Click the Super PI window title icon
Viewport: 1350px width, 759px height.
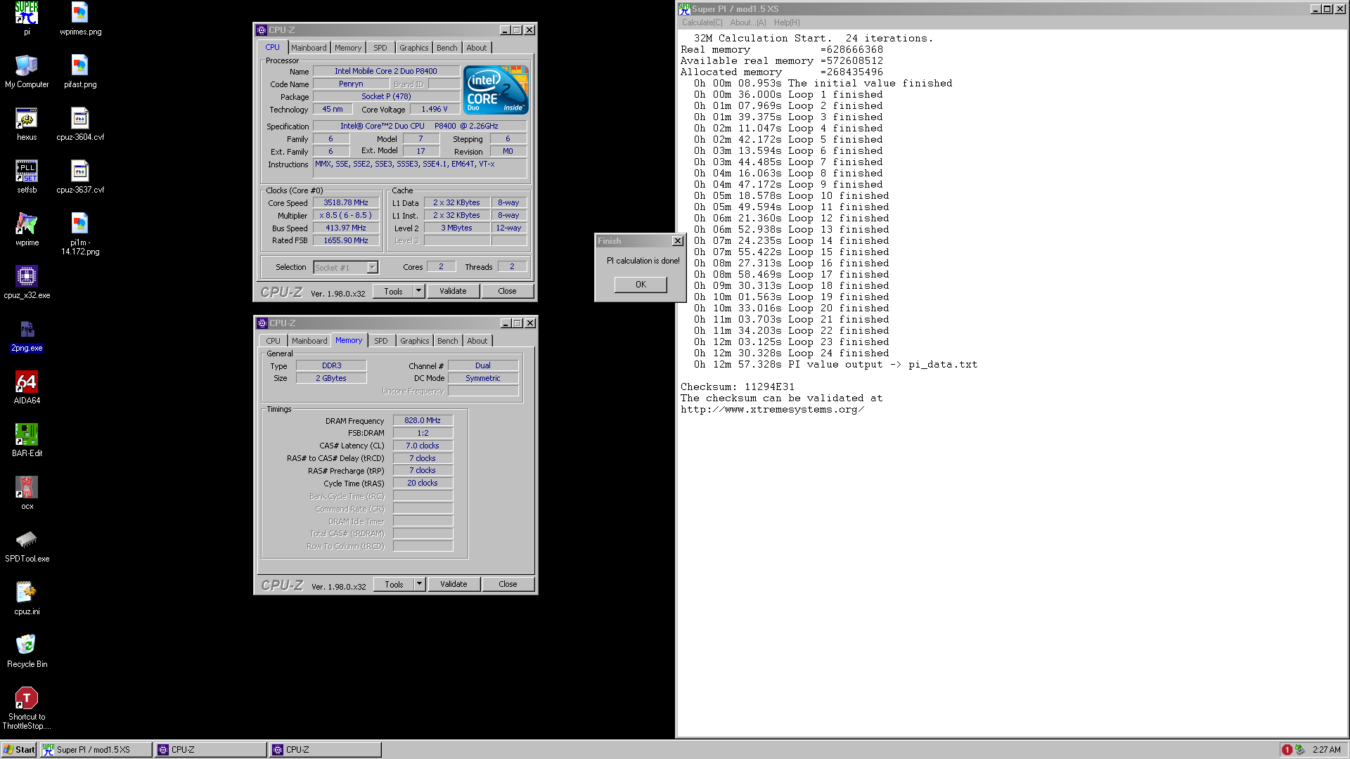pyautogui.click(x=684, y=9)
